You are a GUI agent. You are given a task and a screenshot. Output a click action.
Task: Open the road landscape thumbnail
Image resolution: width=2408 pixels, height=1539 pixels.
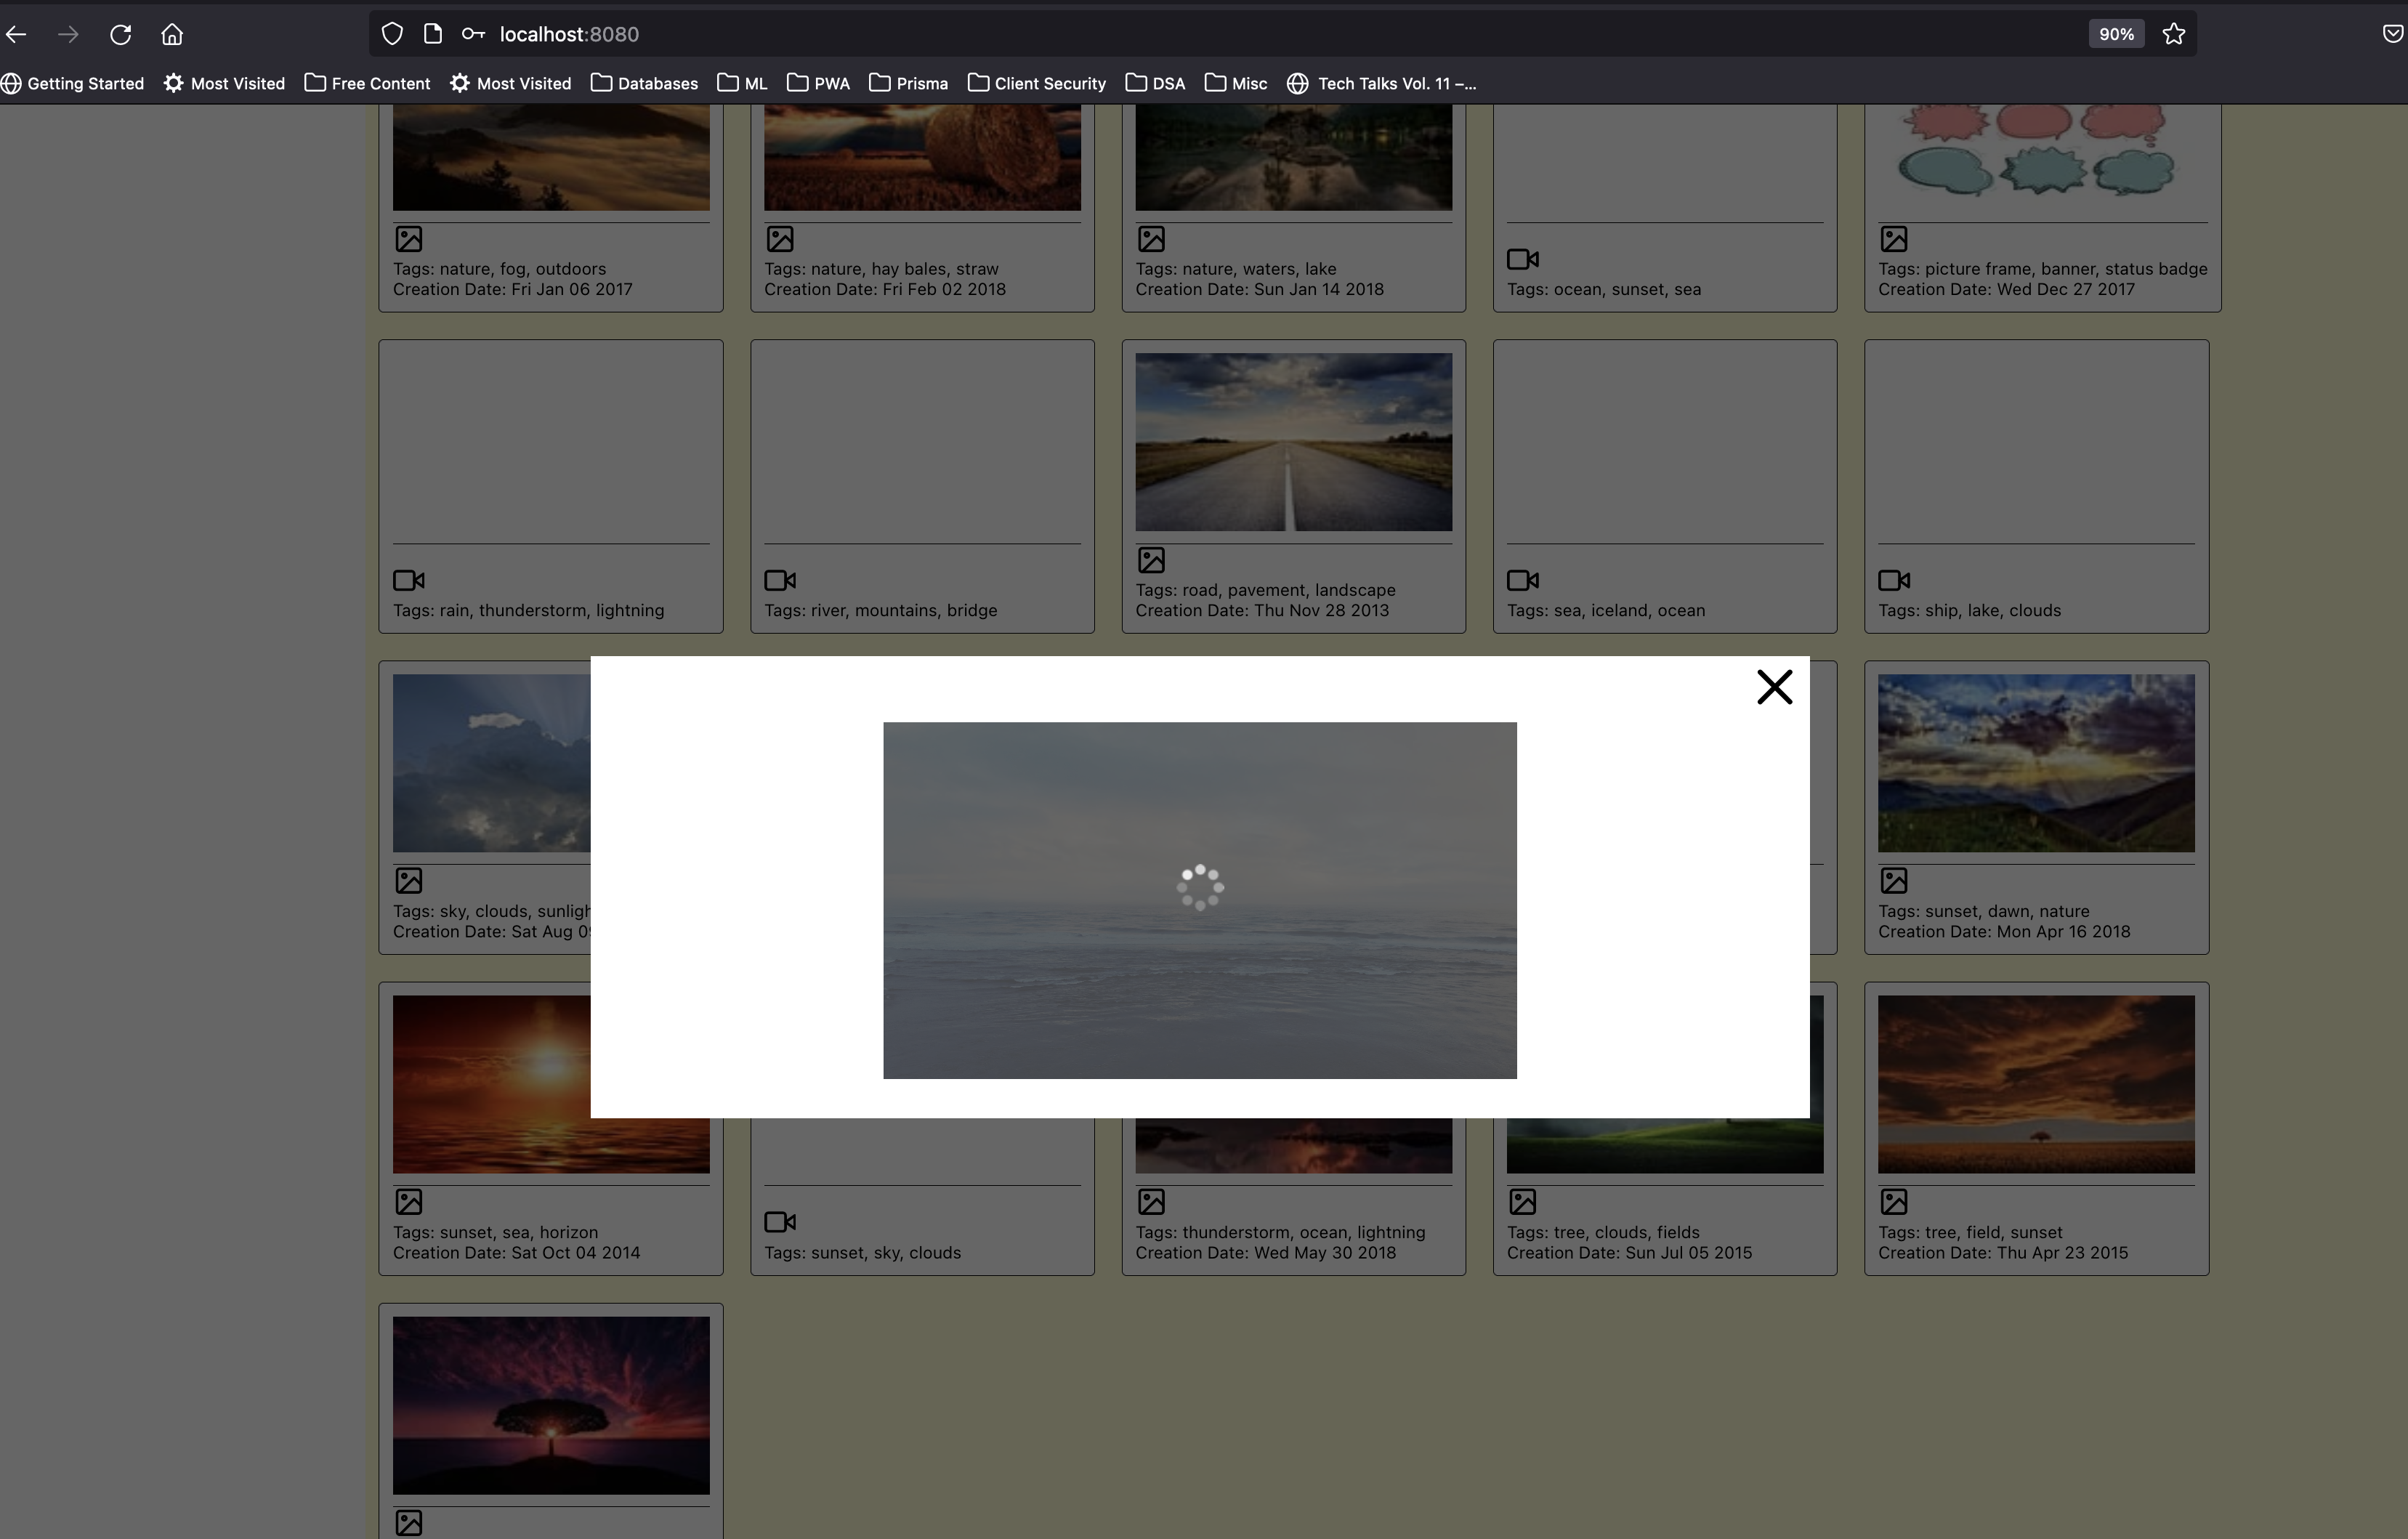pyautogui.click(x=1293, y=442)
